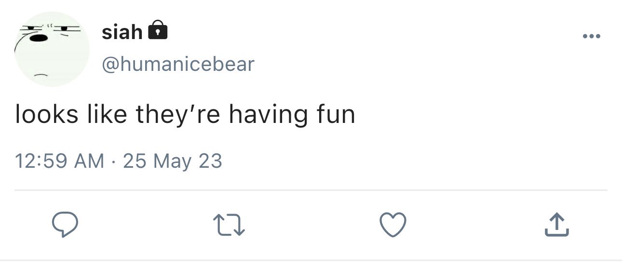
Task: Select the tweet text "looks like they're having fun"
Action: click(185, 115)
